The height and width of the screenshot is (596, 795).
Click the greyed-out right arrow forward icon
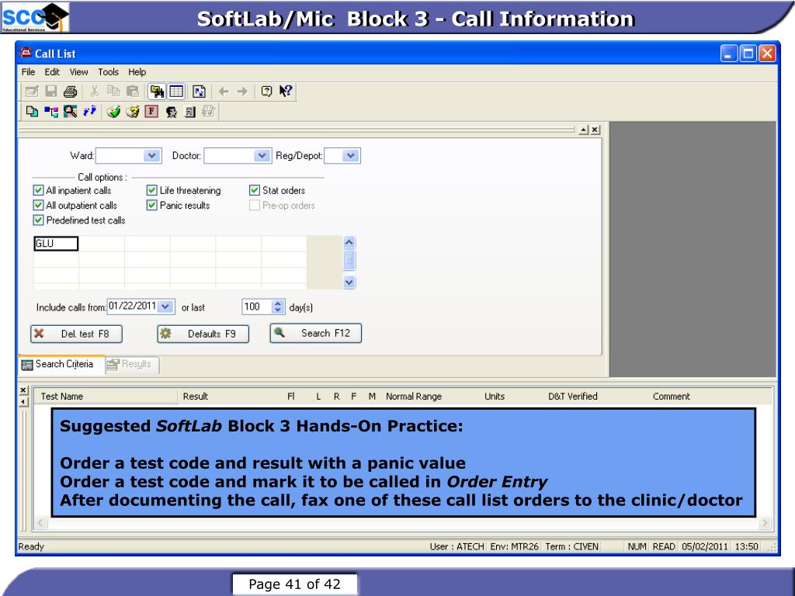pyautogui.click(x=242, y=92)
